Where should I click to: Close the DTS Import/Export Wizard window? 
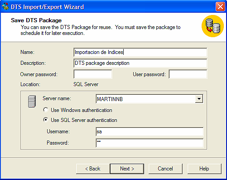click(x=220, y=7)
